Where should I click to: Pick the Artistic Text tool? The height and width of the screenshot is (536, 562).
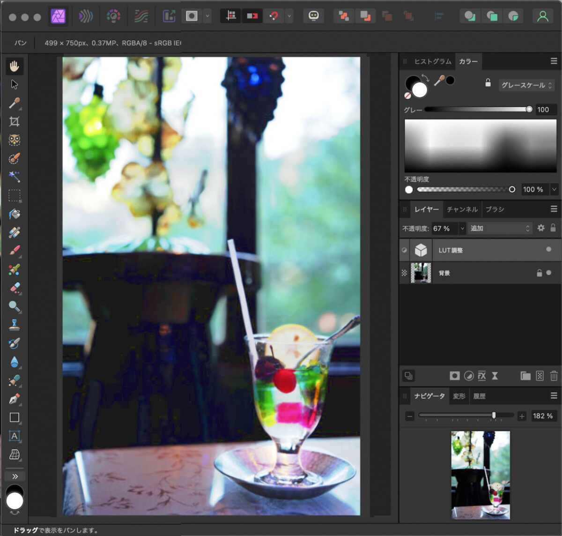click(15, 436)
